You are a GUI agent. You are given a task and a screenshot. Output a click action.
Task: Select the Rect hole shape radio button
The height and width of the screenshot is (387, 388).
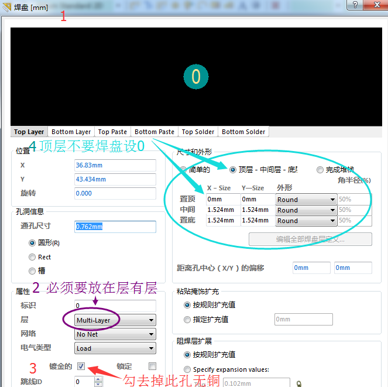coord(32,257)
